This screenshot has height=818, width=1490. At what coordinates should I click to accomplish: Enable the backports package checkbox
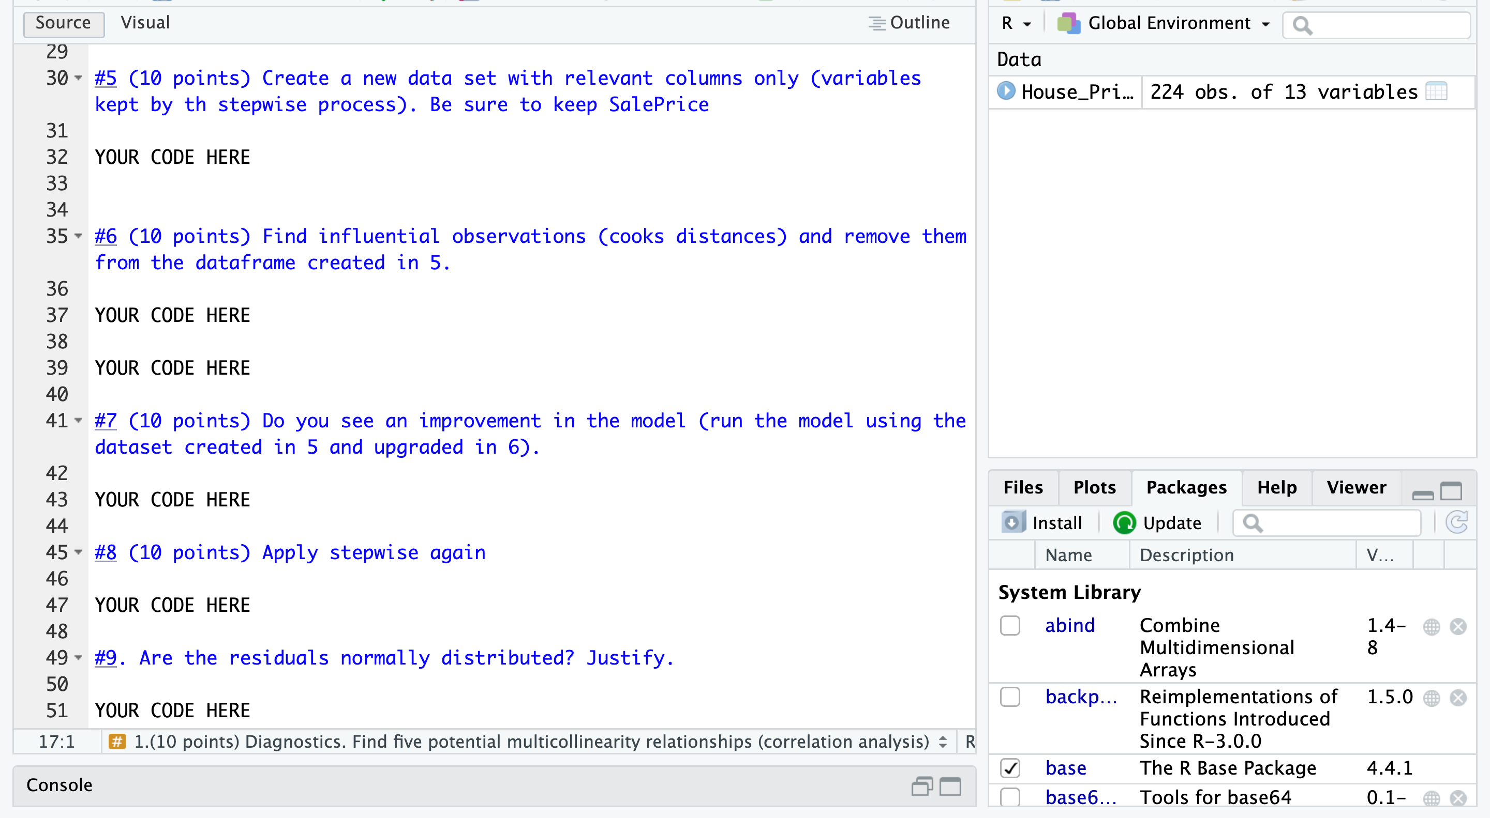(x=1010, y=697)
